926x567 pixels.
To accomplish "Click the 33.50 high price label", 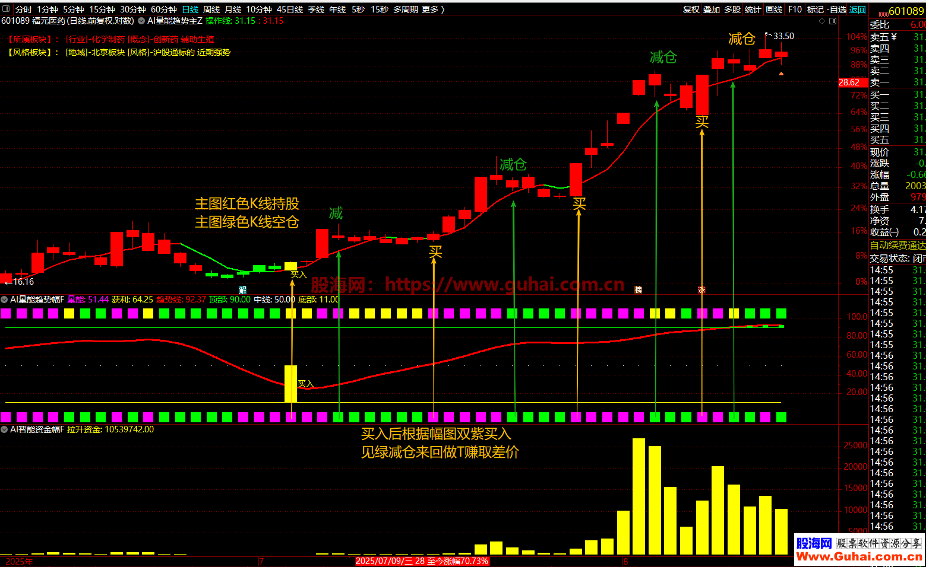I will pos(783,36).
